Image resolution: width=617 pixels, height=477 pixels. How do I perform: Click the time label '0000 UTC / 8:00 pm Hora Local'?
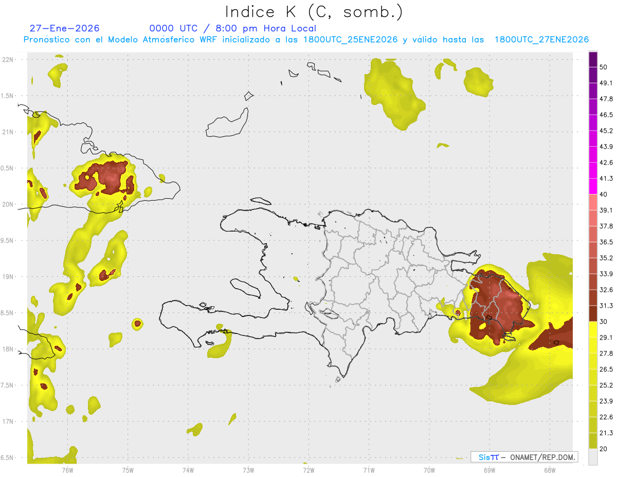(x=232, y=28)
